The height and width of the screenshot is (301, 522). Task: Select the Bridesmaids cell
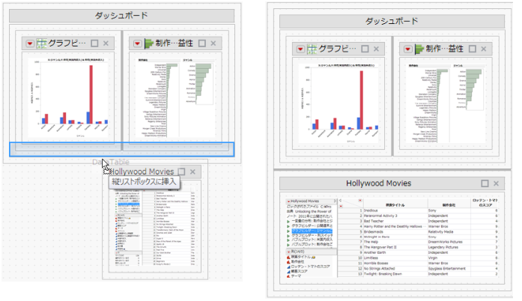(x=395, y=232)
